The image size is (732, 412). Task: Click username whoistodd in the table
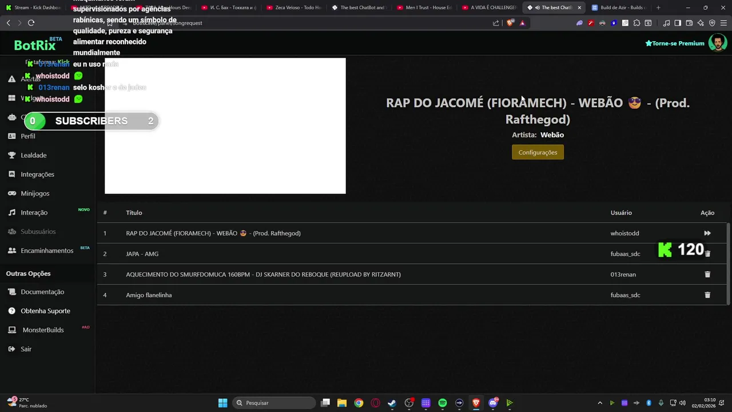pyautogui.click(x=624, y=233)
